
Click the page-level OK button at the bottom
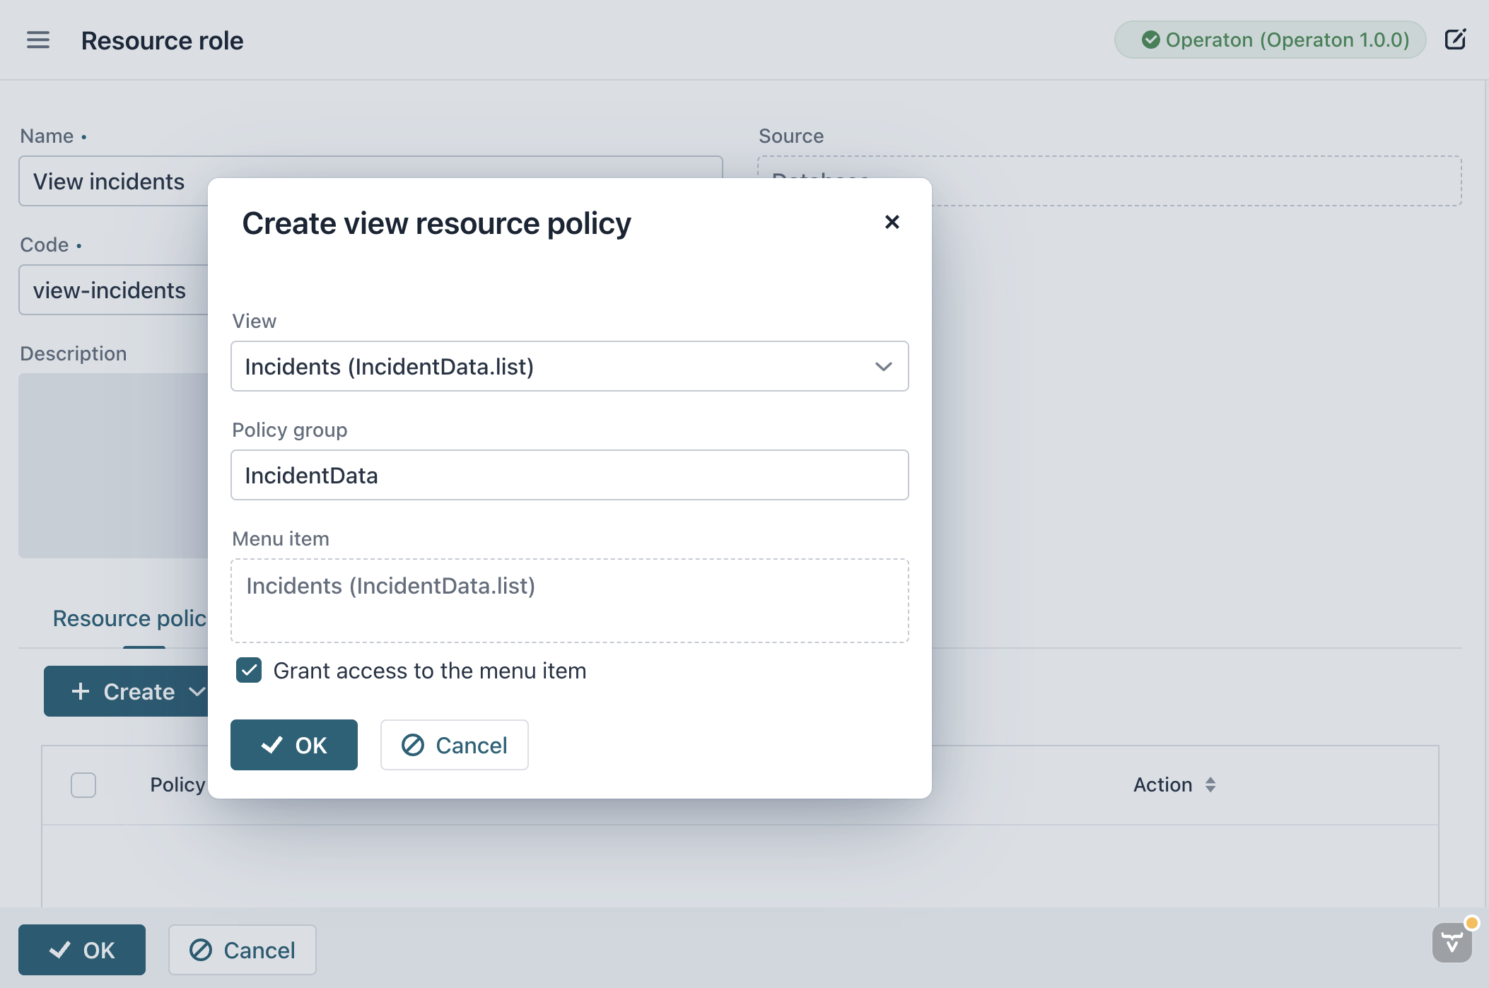click(x=82, y=950)
